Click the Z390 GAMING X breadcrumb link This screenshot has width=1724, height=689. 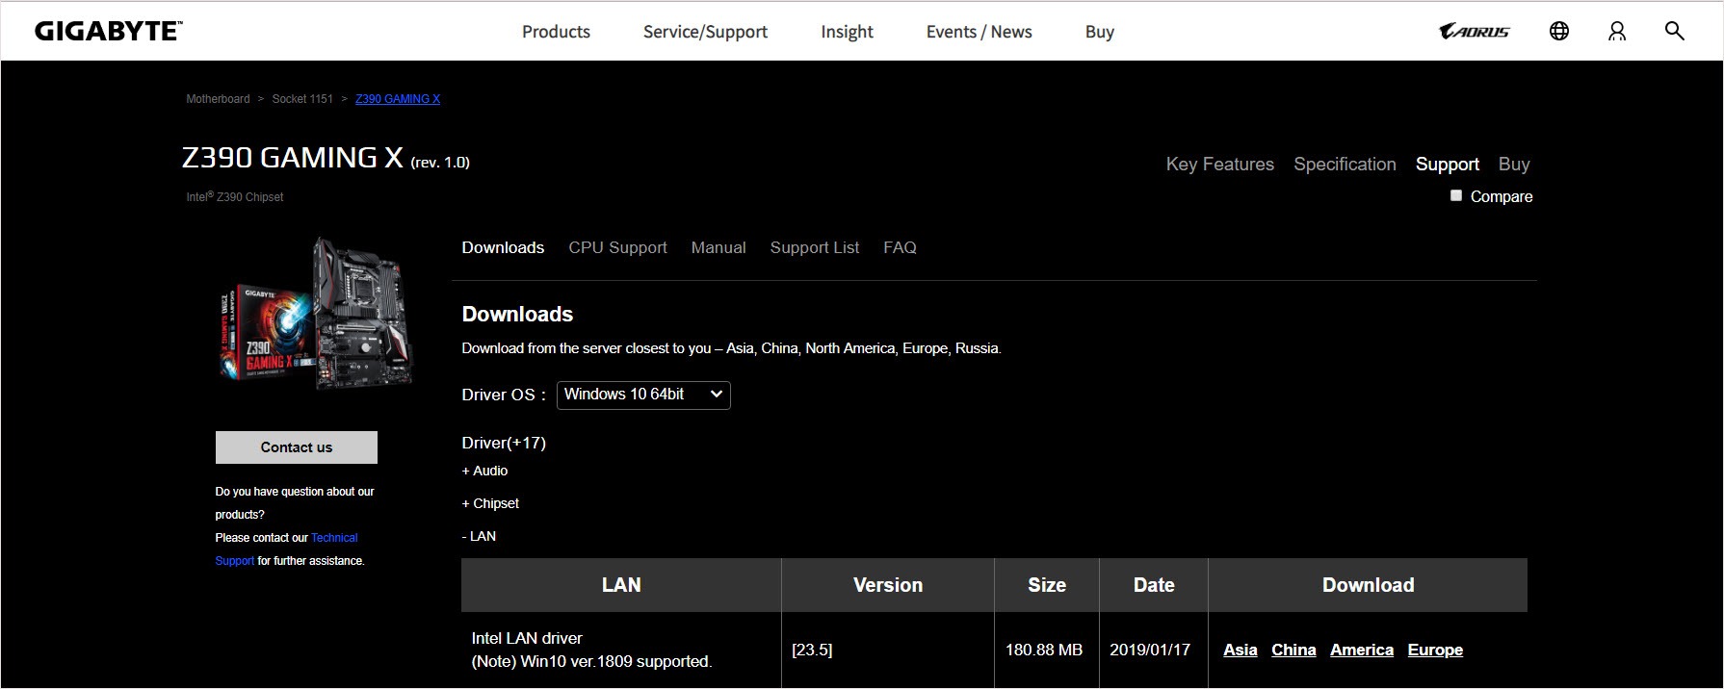click(397, 99)
